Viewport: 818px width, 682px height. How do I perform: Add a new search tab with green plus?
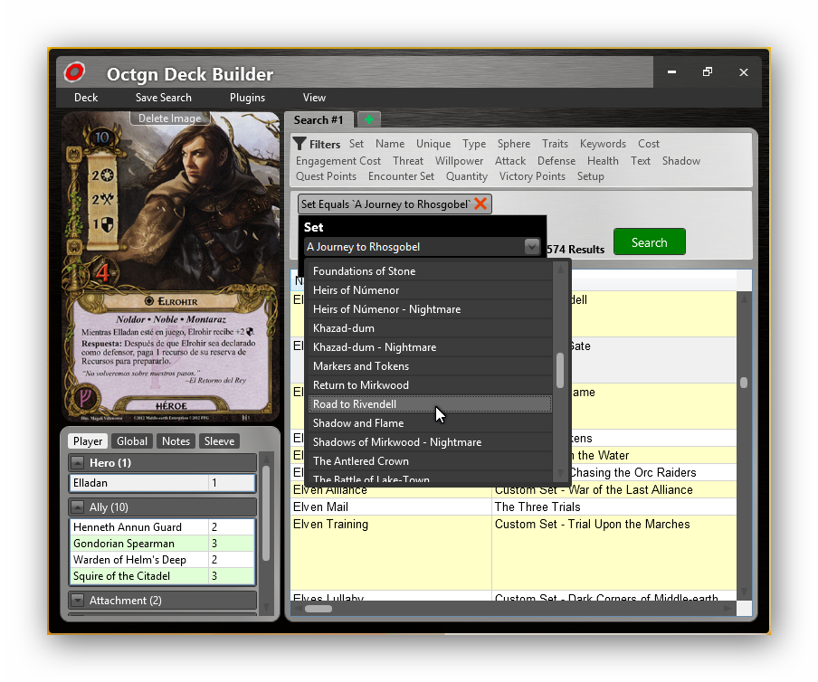(369, 120)
